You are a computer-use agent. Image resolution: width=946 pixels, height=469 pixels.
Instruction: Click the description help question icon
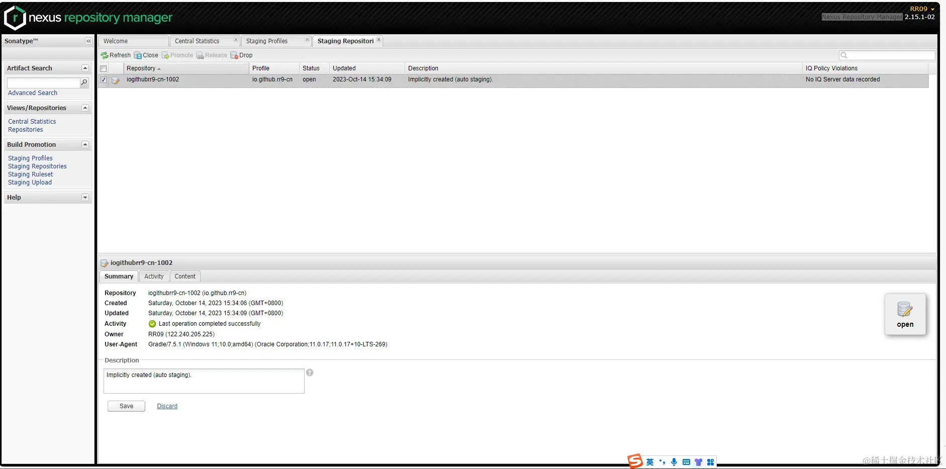coord(310,372)
